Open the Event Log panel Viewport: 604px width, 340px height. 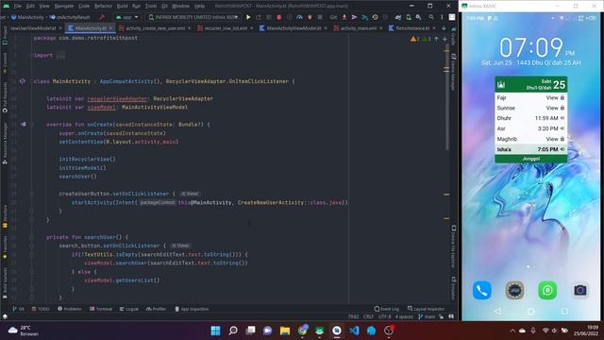tap(387, 309)
